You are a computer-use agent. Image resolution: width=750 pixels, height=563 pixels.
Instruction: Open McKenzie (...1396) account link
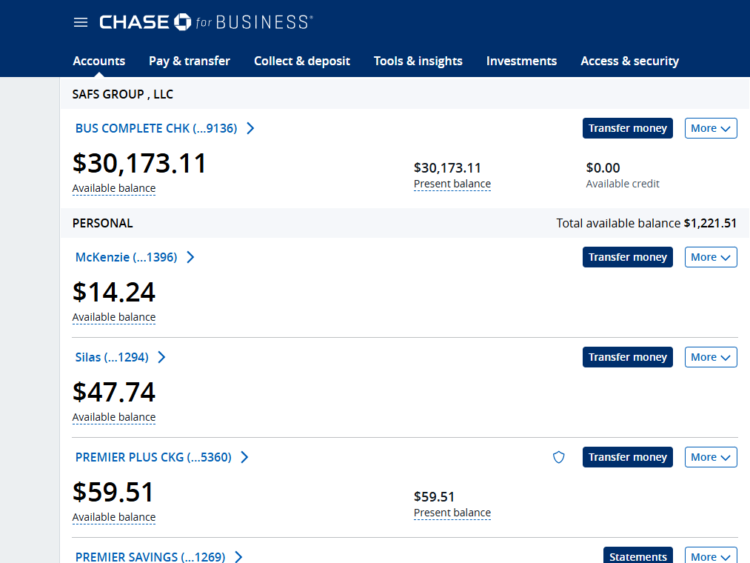(127, 257)
